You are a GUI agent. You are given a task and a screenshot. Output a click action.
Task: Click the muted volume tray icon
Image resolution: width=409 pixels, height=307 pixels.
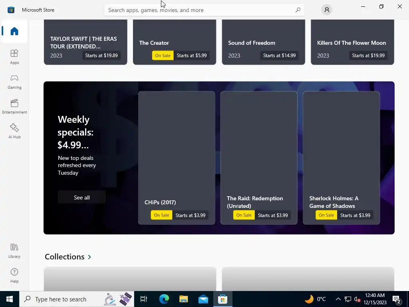(357, 299)
